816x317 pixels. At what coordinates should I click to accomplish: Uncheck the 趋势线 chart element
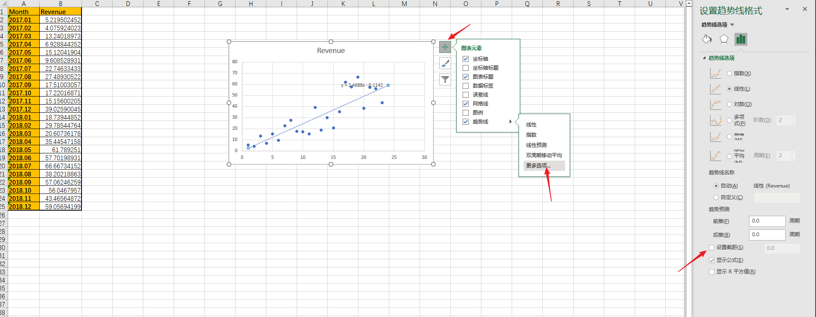466,122
